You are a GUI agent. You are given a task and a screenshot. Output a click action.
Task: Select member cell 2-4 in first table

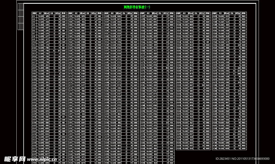(x=34, y=25)
